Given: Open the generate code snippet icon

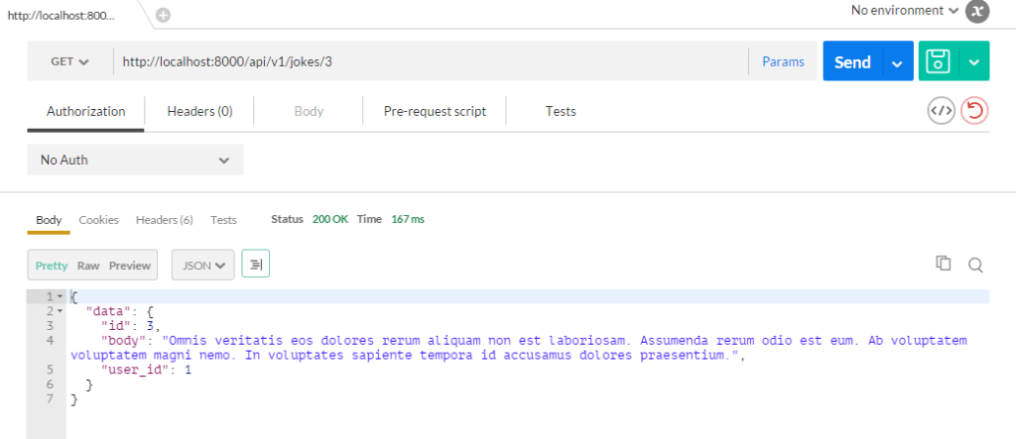Looking at the screenshot, I should (941, 111).
